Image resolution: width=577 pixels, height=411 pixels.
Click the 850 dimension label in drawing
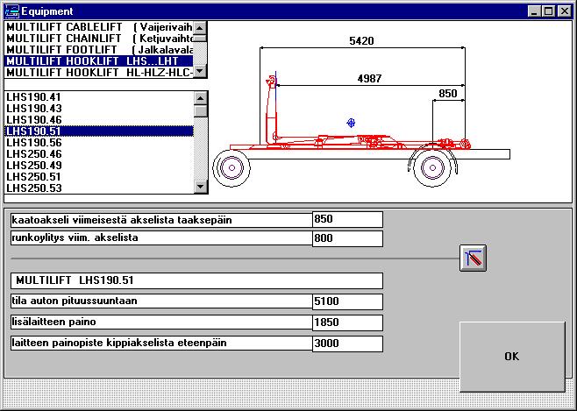pos(448,94)
